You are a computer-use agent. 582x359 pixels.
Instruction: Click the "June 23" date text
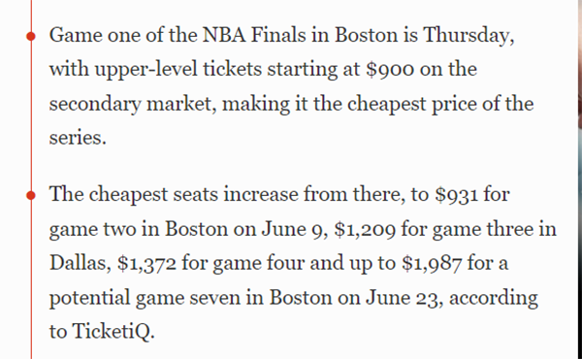click(404, 297)
